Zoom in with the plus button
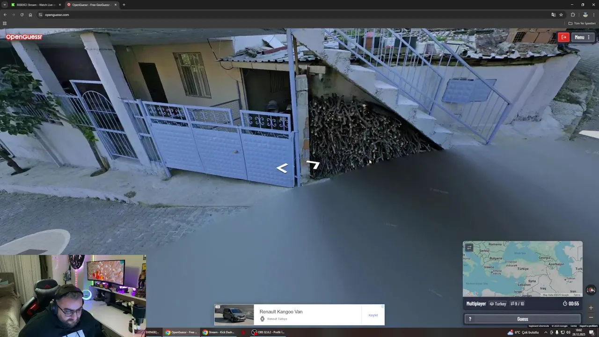Image resolution: width=599 pixels, height=337 pixels. point(591,308)
